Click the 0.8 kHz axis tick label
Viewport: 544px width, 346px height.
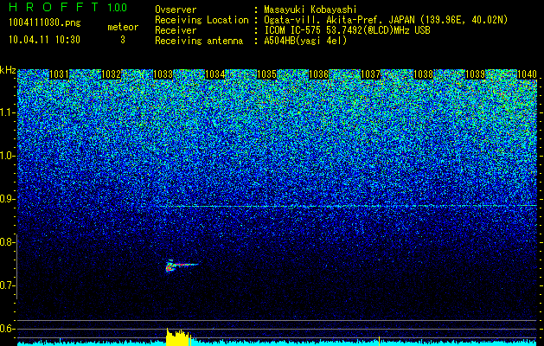[7, 242]
